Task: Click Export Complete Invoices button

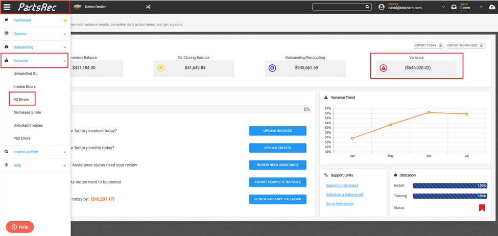Action: 277,182
